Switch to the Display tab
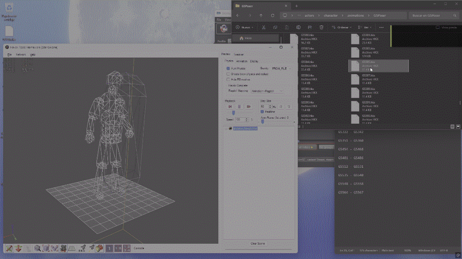462x259 pixels. [x=254, y=61]
